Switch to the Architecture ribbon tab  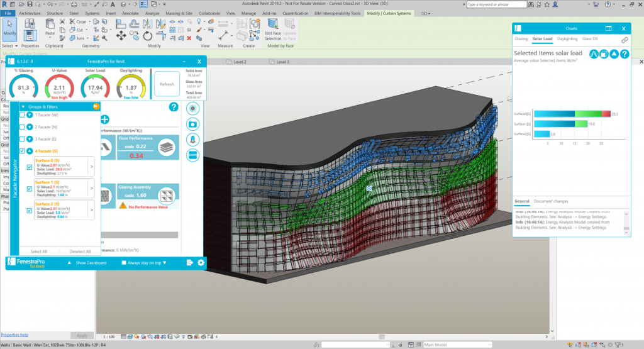(30, 13)
